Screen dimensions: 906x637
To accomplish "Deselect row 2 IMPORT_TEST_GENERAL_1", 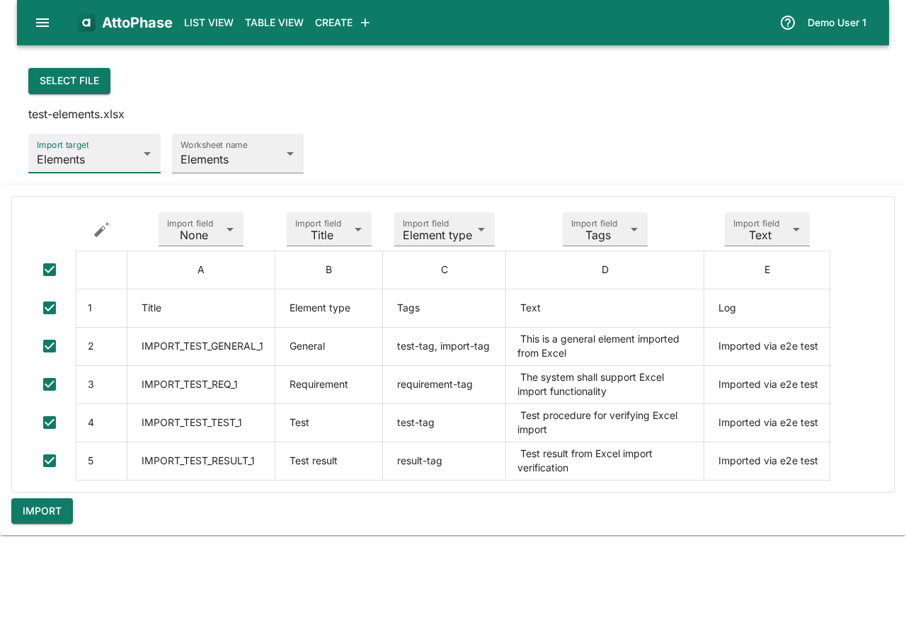I will pos(49,346).
